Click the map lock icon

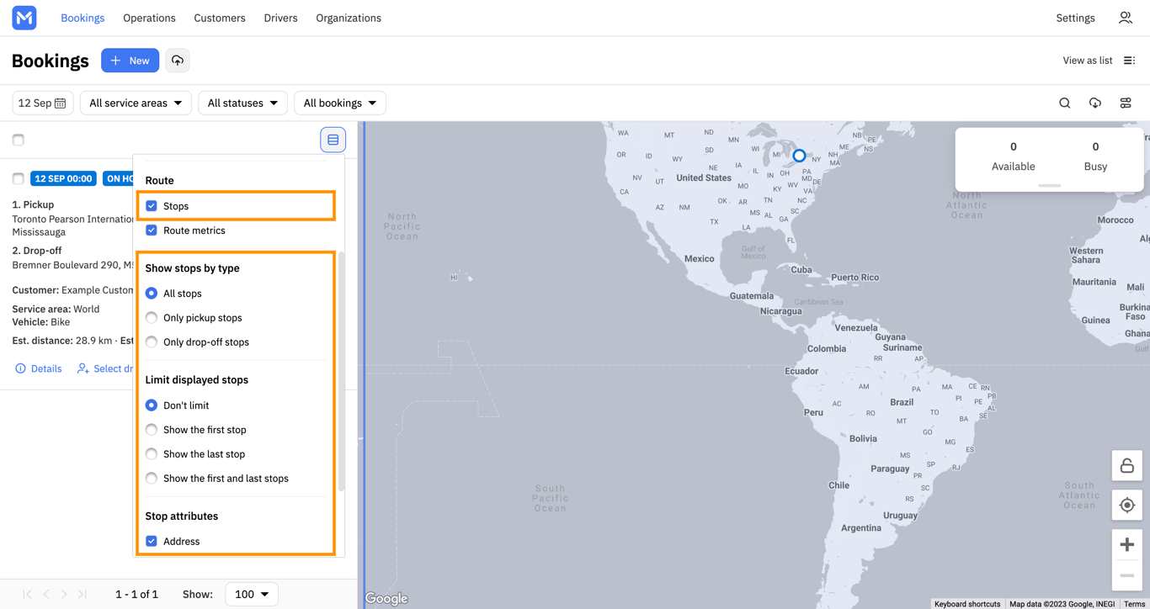tap(1127, 466)
